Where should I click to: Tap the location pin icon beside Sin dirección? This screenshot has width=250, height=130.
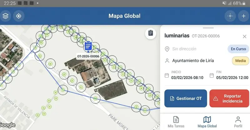click(x=167, y=49)
